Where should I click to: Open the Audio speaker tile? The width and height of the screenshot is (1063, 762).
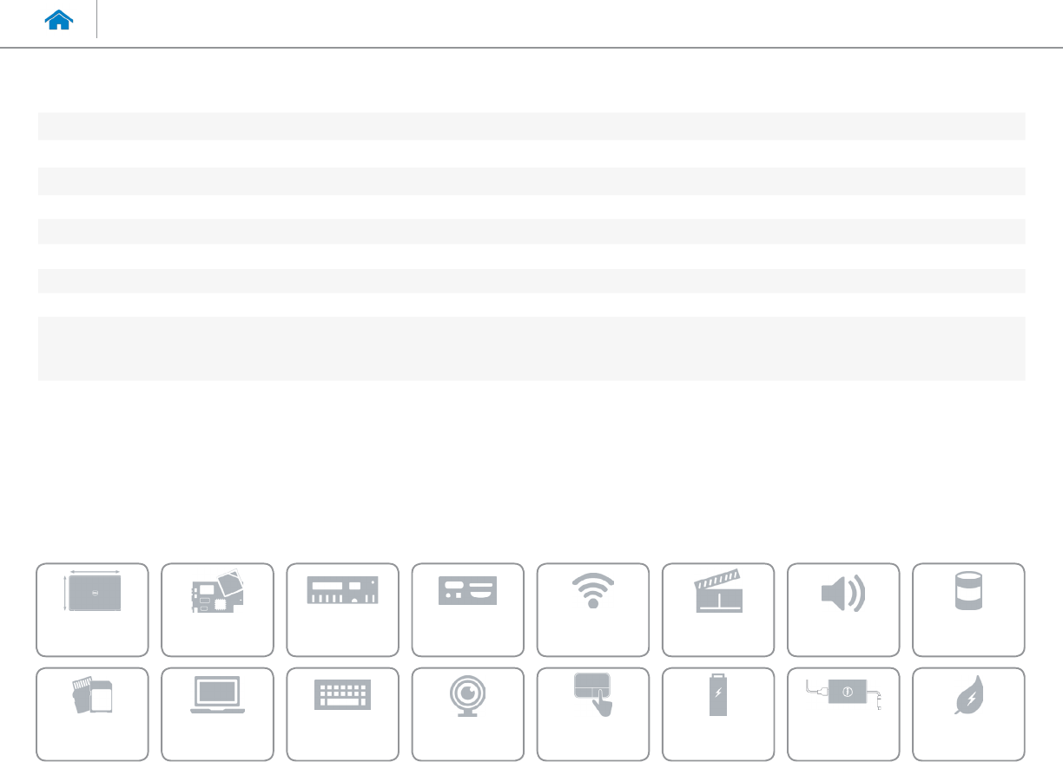click(842, 609)
